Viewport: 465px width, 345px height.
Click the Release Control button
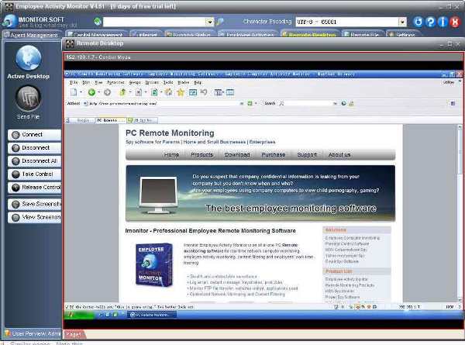click(34, 188)
